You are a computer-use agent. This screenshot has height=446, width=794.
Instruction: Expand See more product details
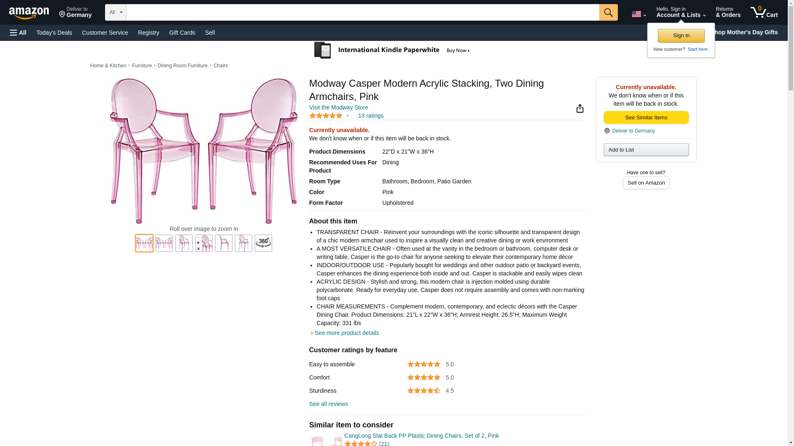click(346, 333)
